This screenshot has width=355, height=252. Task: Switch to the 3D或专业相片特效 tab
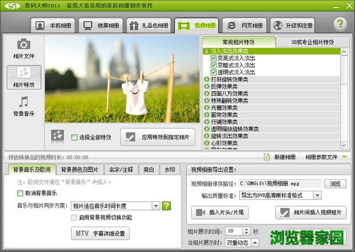click(x=311, y=42)
